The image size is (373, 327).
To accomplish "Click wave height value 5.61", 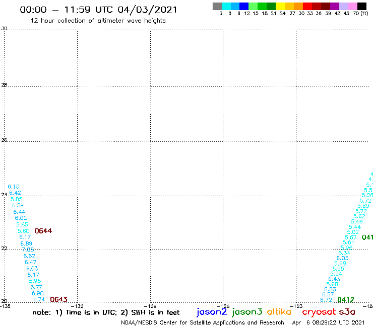I will click(x=348, y=242).
